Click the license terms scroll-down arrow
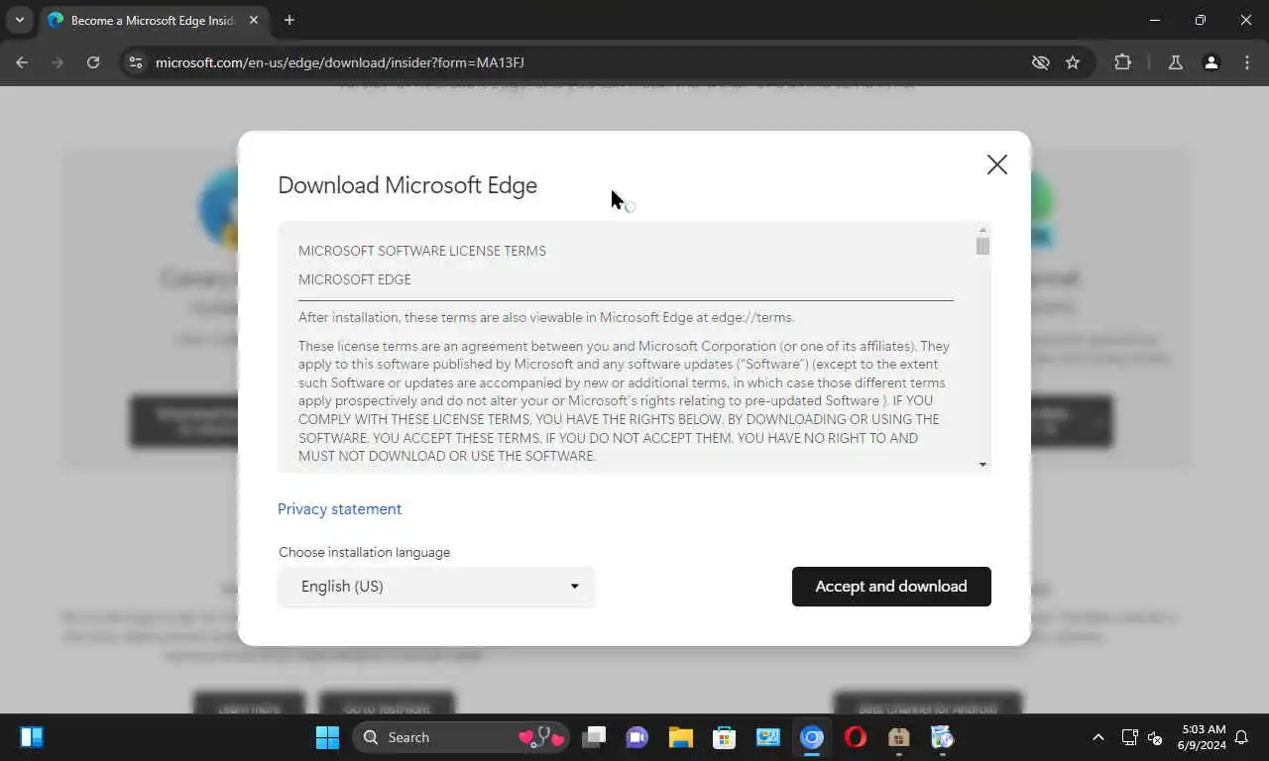This screenshot has height=761, width=1269. click(982, 465)
